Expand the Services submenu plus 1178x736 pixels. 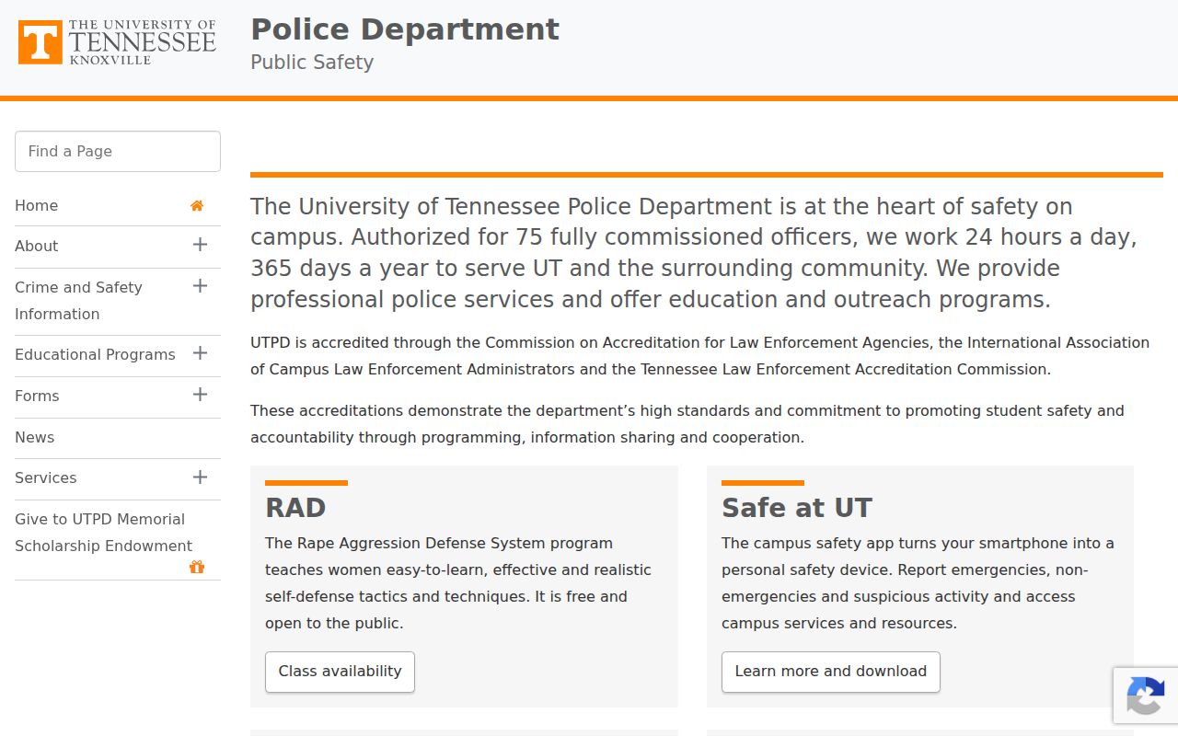pyautogui.click(x=200, y=477)
